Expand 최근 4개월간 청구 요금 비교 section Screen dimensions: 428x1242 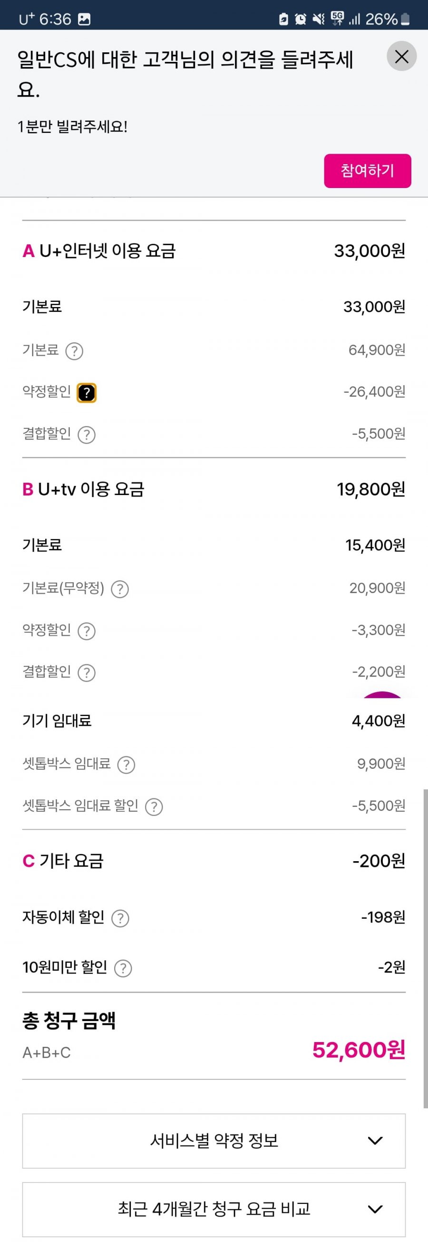click(x=214, y=1209)
